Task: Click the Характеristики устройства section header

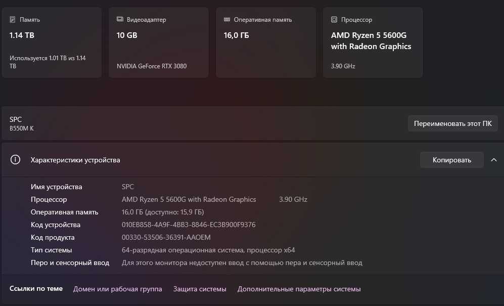Action: tap(253, 160)
